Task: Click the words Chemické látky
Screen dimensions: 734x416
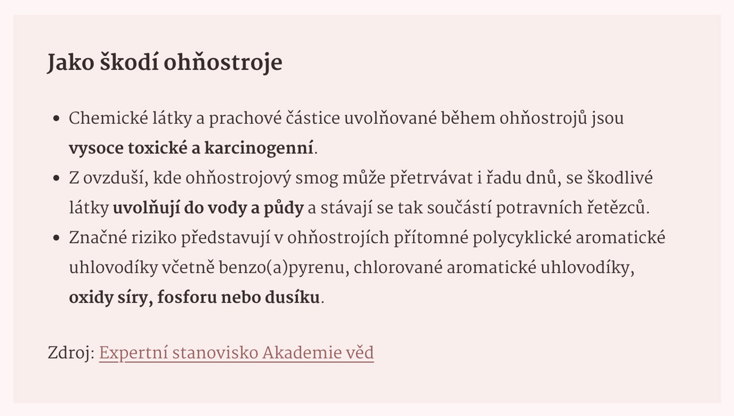Action: (x=130, y=118)
